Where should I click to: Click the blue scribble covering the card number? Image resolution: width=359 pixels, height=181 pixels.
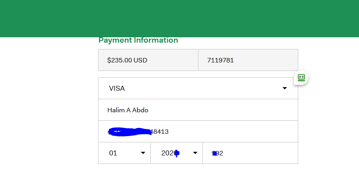click(130, 132)
